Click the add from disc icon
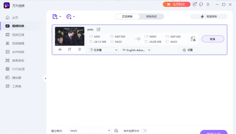Screen dimensions: 236x134 (x=69, y=17)
